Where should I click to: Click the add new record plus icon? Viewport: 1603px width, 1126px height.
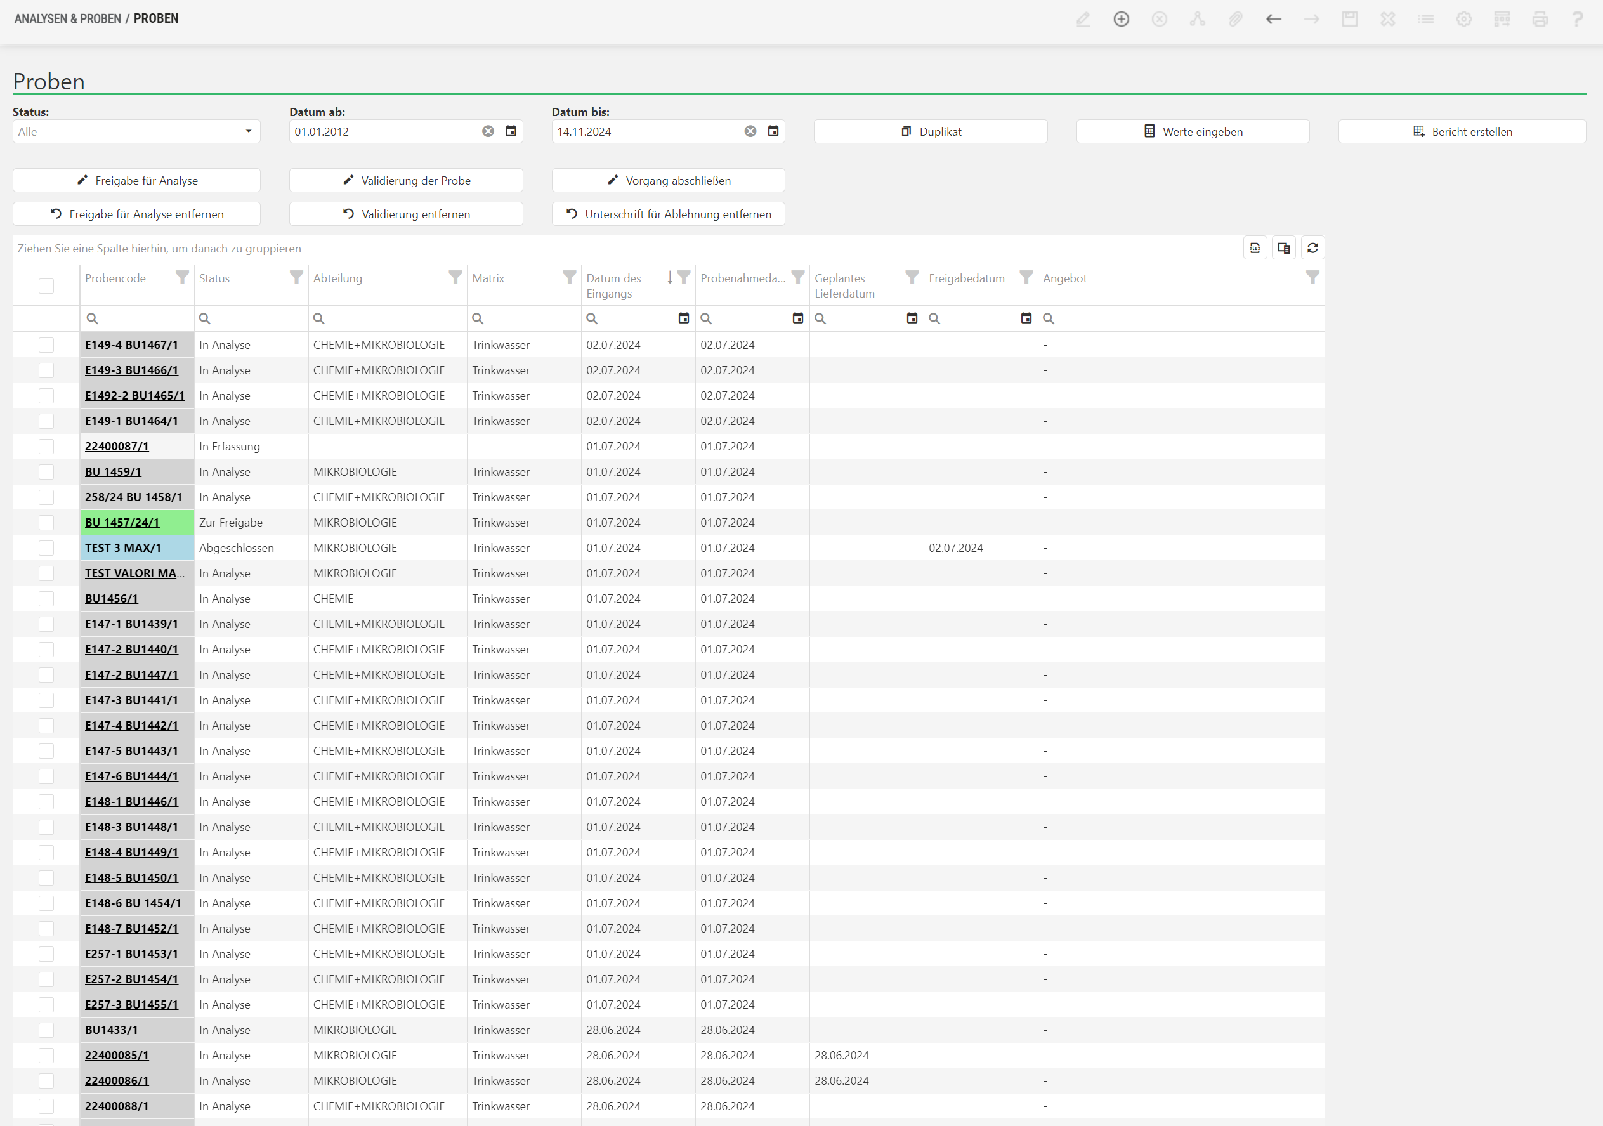1122,20
